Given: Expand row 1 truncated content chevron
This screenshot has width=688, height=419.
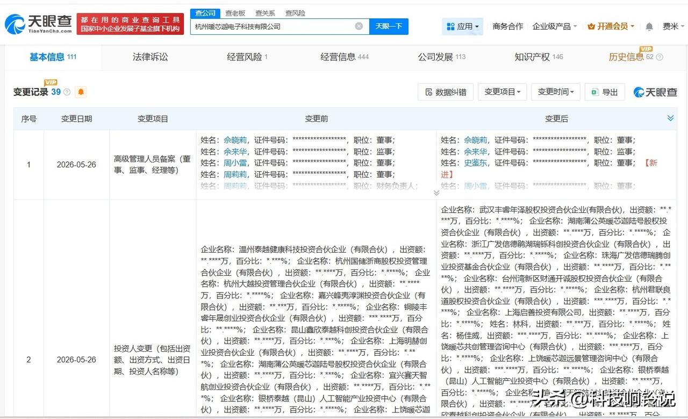Looking at the screenshot, I should pos(436,193).
